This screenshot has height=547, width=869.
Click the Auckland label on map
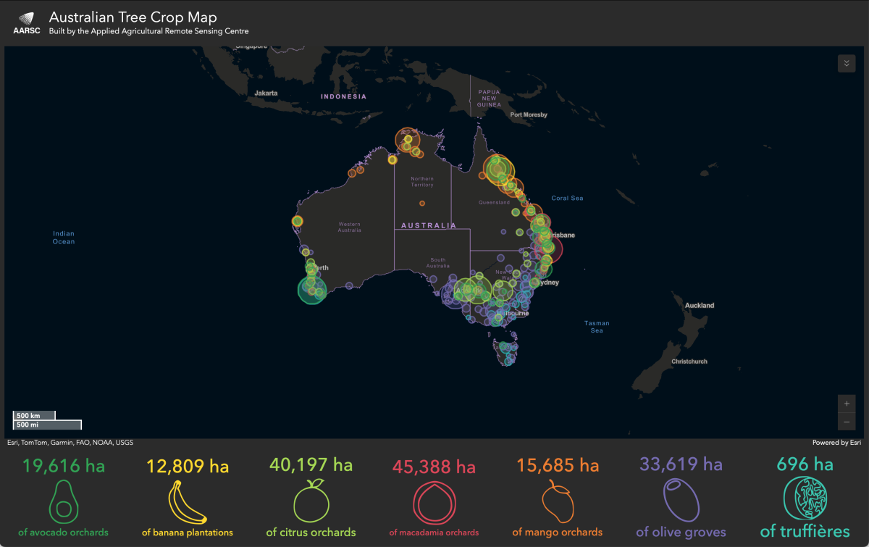pyautogui.click(x=700, y=306)
